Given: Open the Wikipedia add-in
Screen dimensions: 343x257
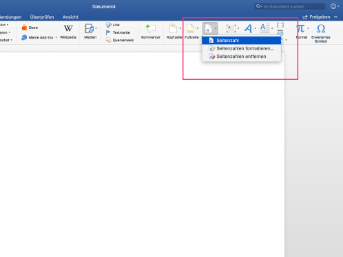Looking at the screenshot, I should pyautogui.click(x=68, y=32).
